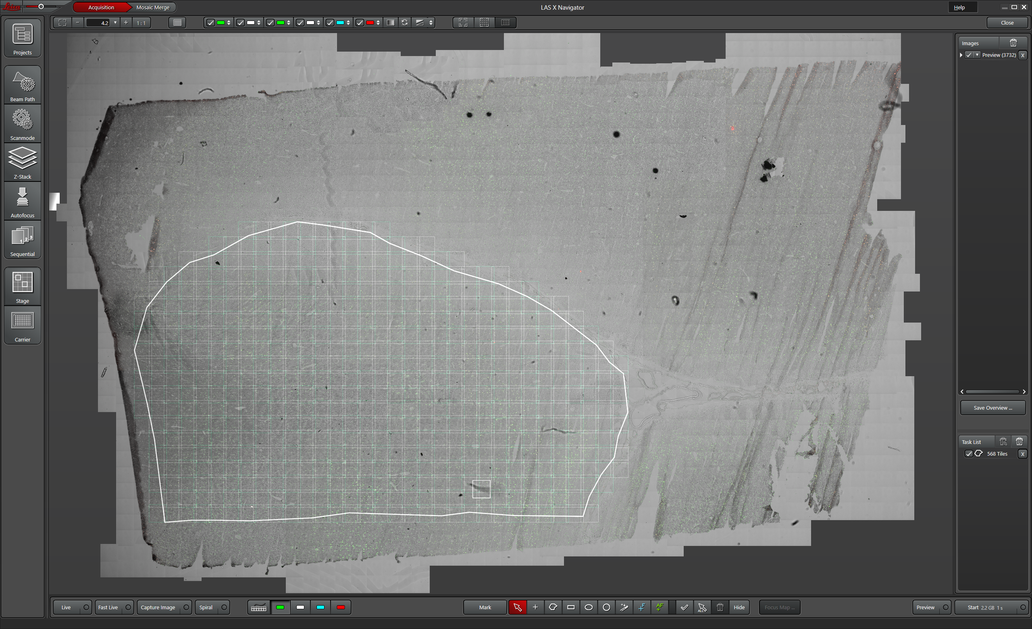Select the rectangle region tool

pos(571,607)
